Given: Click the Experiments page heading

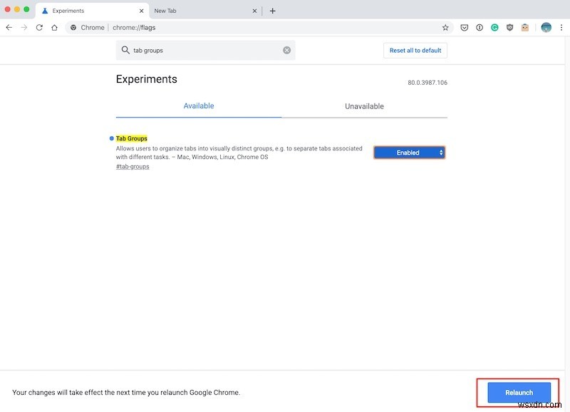Looking at the screenshot, I should point(147,79).
